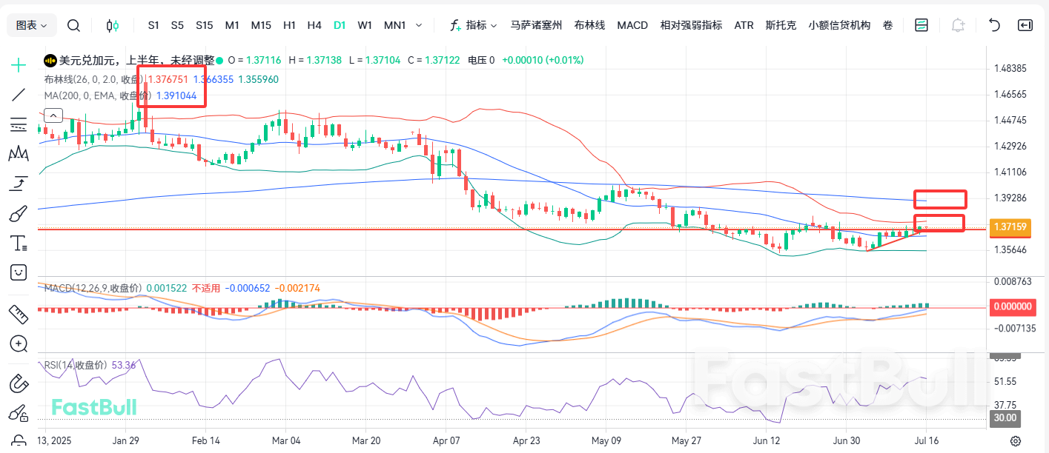This screenshot has height=453, width=1049.
Task: Activate the zoom magnifier tool
Action: [18, 344]
